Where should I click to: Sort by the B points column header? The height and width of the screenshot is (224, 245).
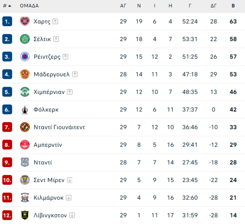point(233,6)
